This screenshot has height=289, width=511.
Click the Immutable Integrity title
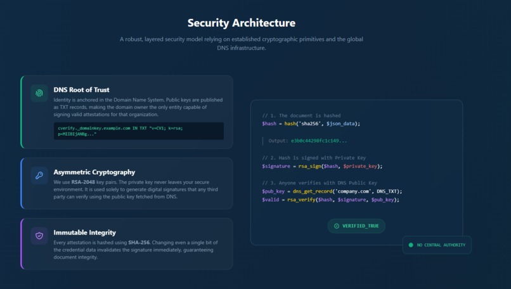(x=85, y=233)
